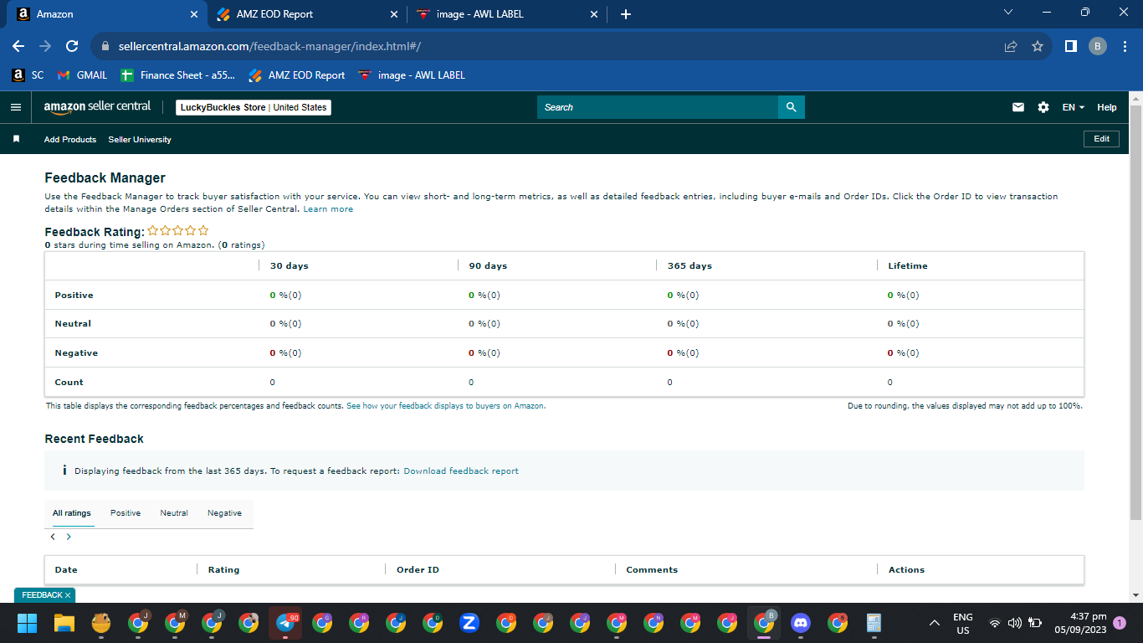Open the Chrome profile B avatar
The height and width of the screenshot is (643, 1143).
pos(1098,46)
